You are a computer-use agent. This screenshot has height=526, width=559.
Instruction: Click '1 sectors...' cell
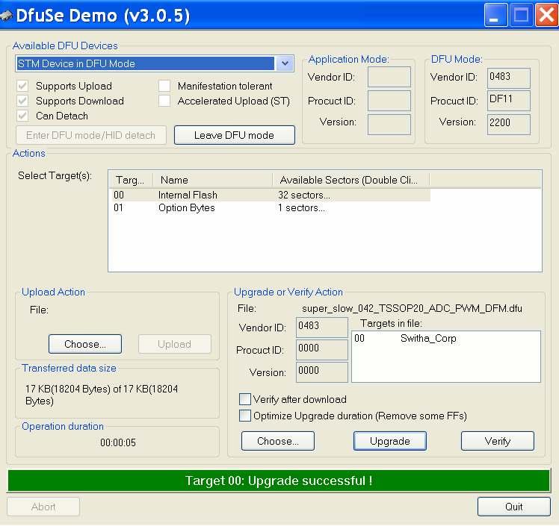coord(302,208)
